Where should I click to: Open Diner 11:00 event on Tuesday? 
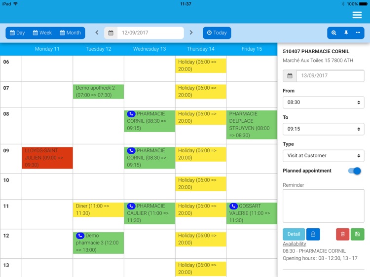pos(98,209)
